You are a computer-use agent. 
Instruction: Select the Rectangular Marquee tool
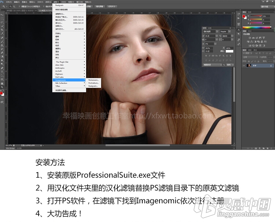click(2, 19)
